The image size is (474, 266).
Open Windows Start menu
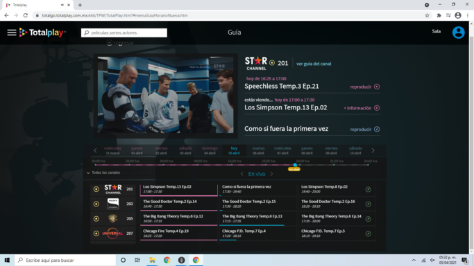(x=7, y=260)
